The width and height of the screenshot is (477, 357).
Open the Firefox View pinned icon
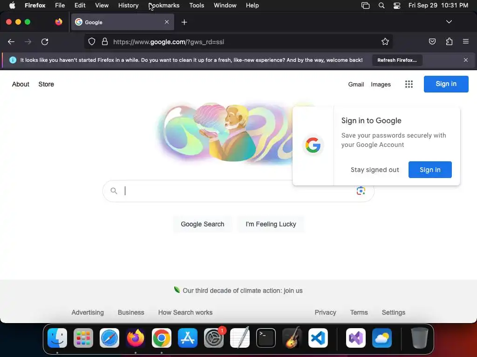click(59, 22)
